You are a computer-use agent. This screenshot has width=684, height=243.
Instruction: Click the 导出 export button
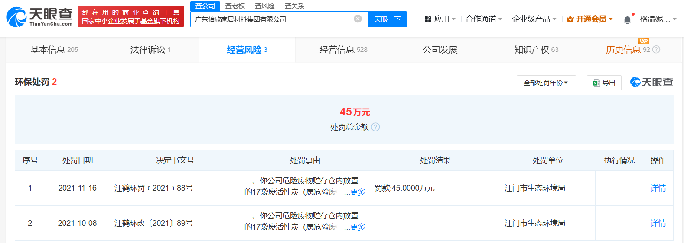[604, 83]
